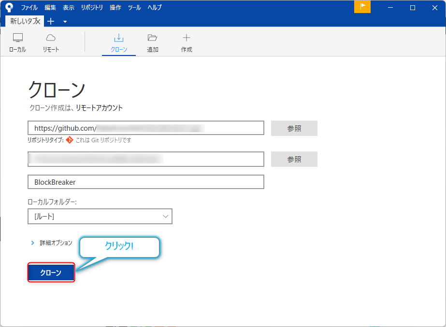Open the ファイル menu
The height and width of the screenshot is (327, 446).
pyautogui.click(x=29, y=8)
